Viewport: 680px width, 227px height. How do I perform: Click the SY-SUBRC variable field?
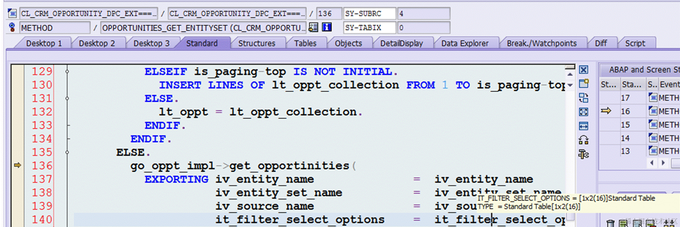(369, 14)
